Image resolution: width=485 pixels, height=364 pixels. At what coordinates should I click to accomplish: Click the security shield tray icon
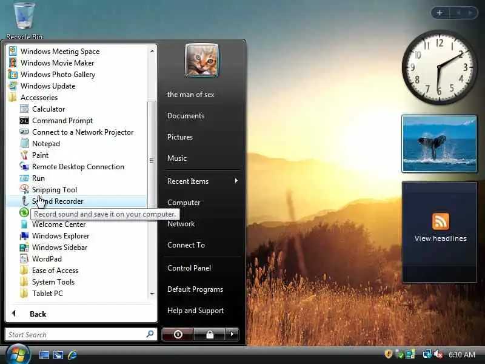[388, 354]
